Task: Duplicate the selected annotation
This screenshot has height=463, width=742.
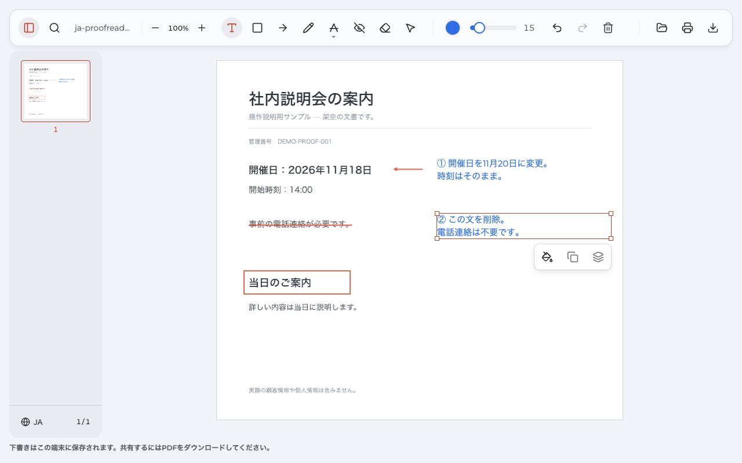Action: pos(573,257)
